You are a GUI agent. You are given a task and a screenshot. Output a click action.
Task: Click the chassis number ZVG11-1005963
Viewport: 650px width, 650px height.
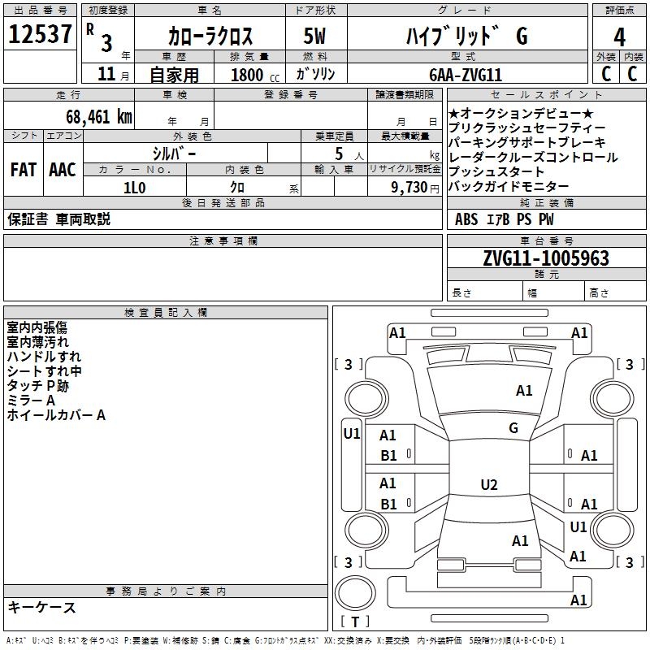(x=546, y=258)
